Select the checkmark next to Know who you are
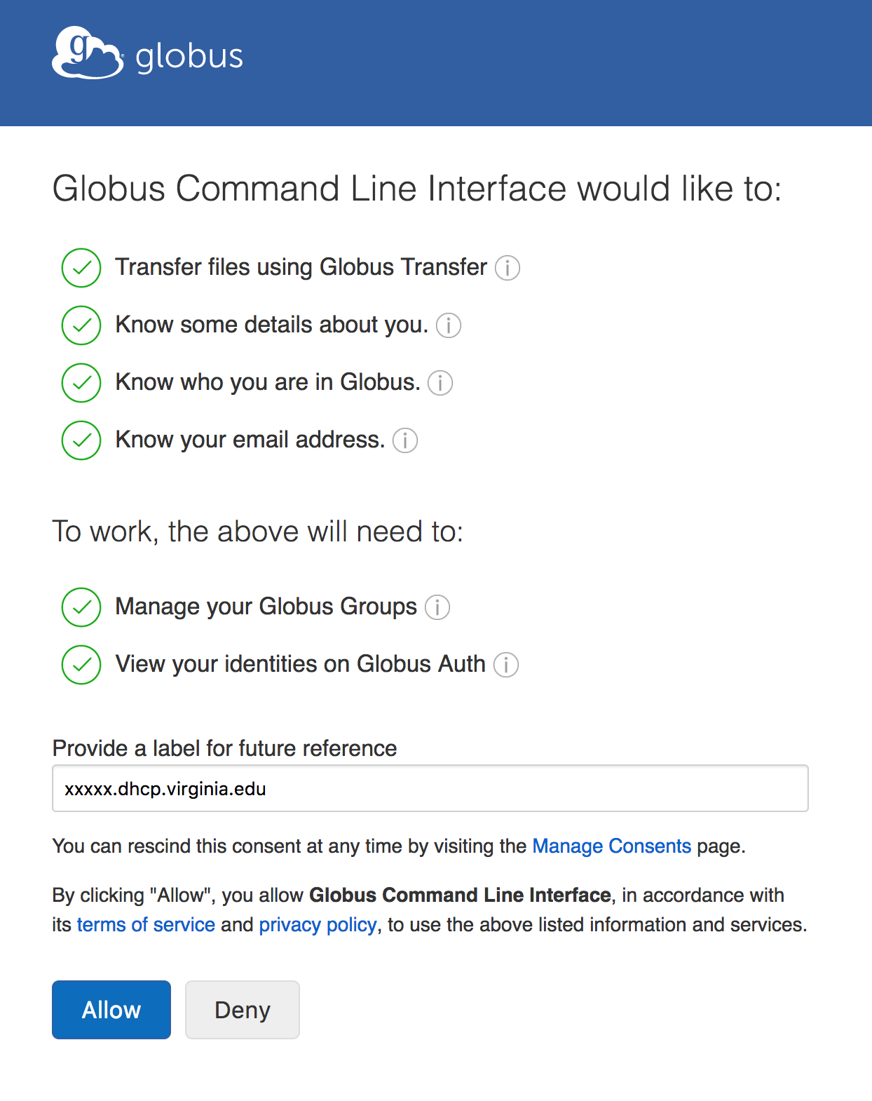 point(81,383)
